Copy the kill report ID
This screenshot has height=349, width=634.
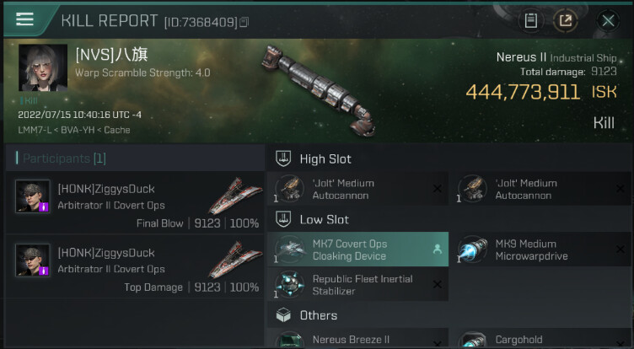click(x=244, y=21)
